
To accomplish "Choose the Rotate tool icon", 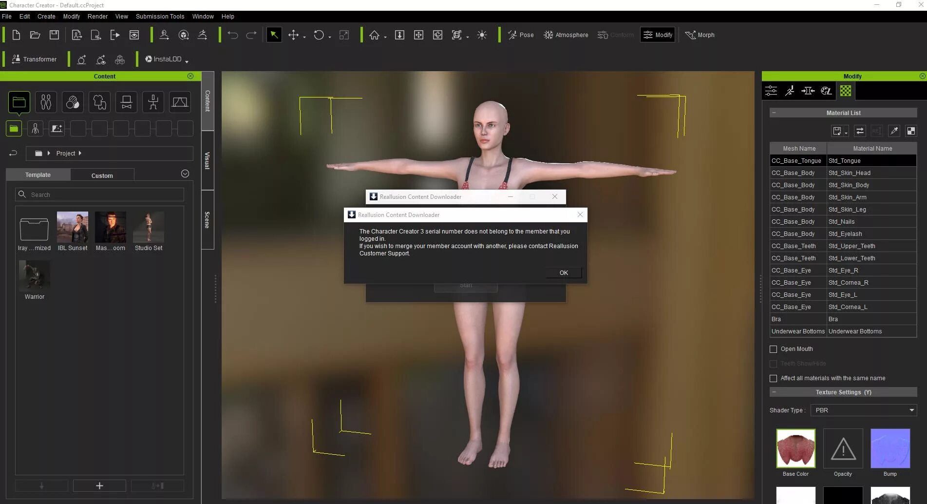I will tap(319, 35).
